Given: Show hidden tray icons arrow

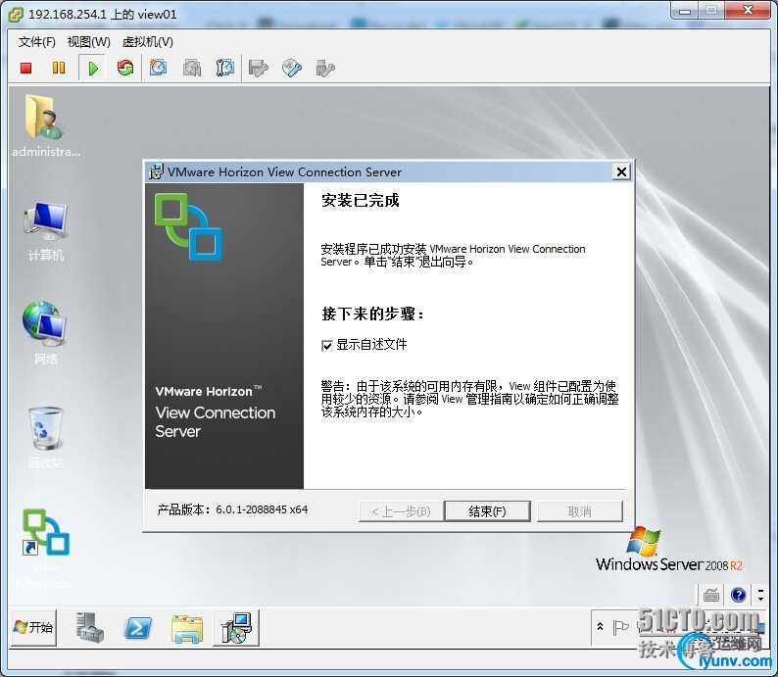Looking at the screenshot, I should tap(600, 626).
